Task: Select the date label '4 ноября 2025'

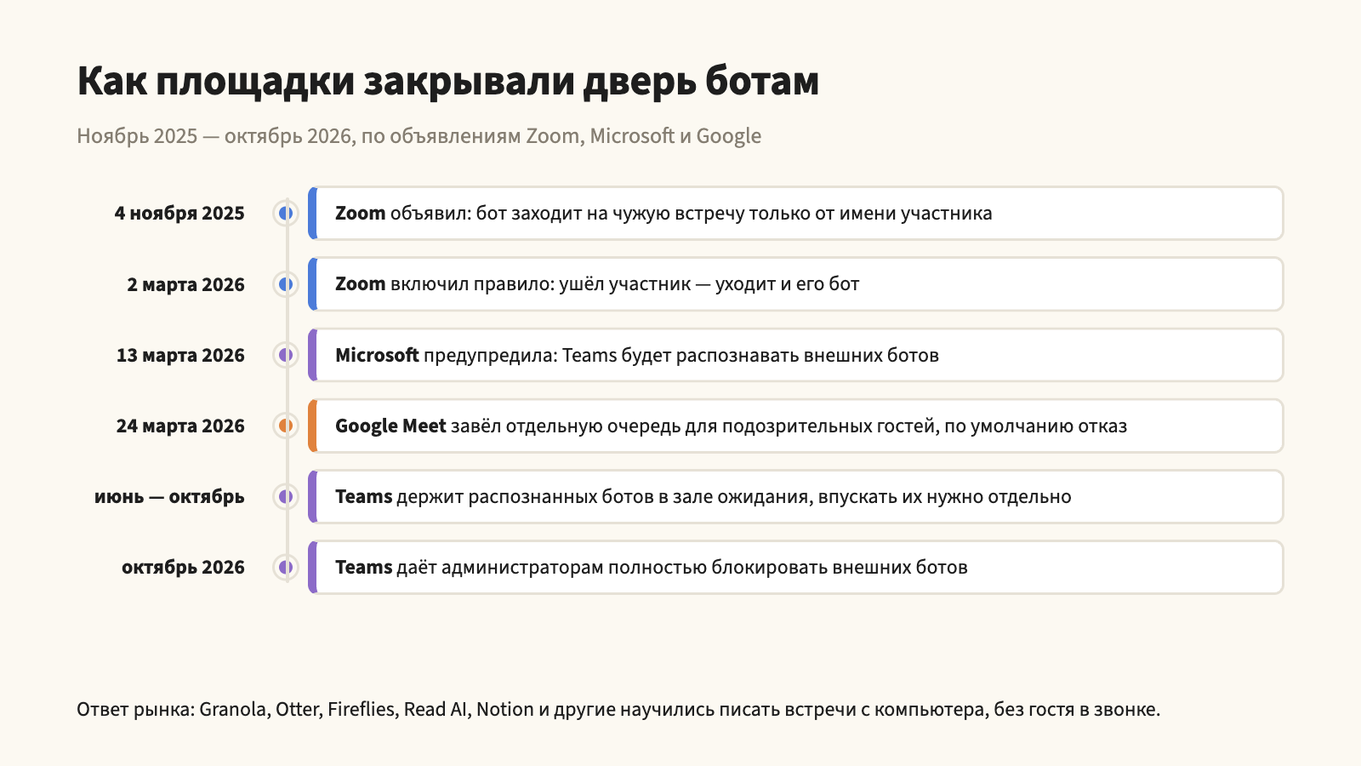Action: pos(179,214)
